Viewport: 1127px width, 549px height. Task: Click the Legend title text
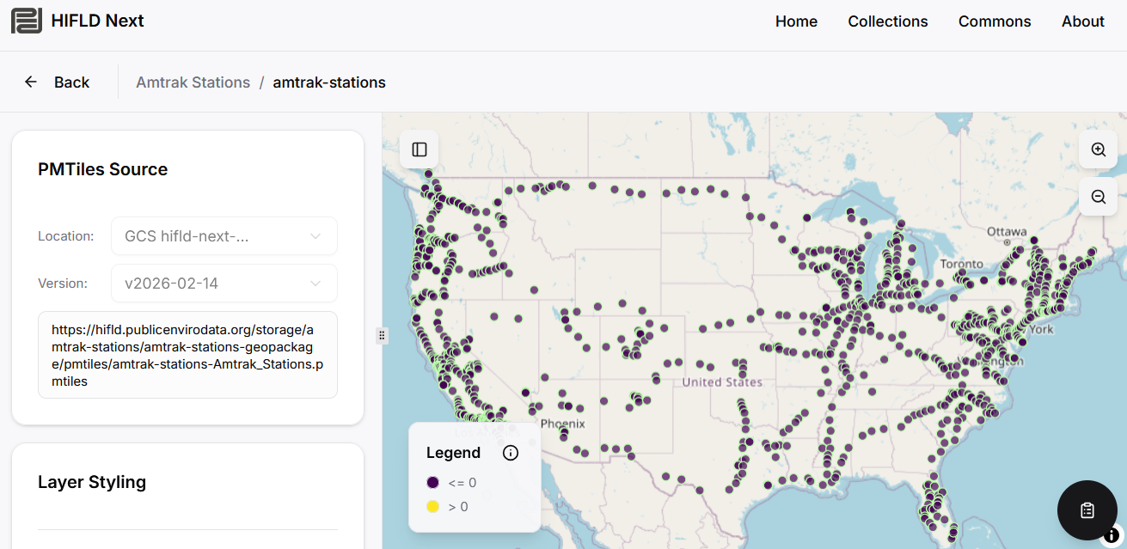pyautogui.click(x=453, y=453)
